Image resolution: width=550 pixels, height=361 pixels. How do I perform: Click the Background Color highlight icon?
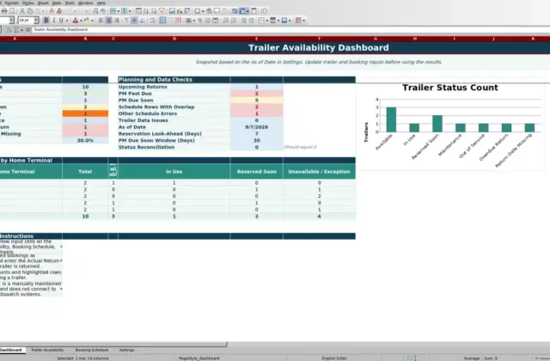(x=87, y=21)
